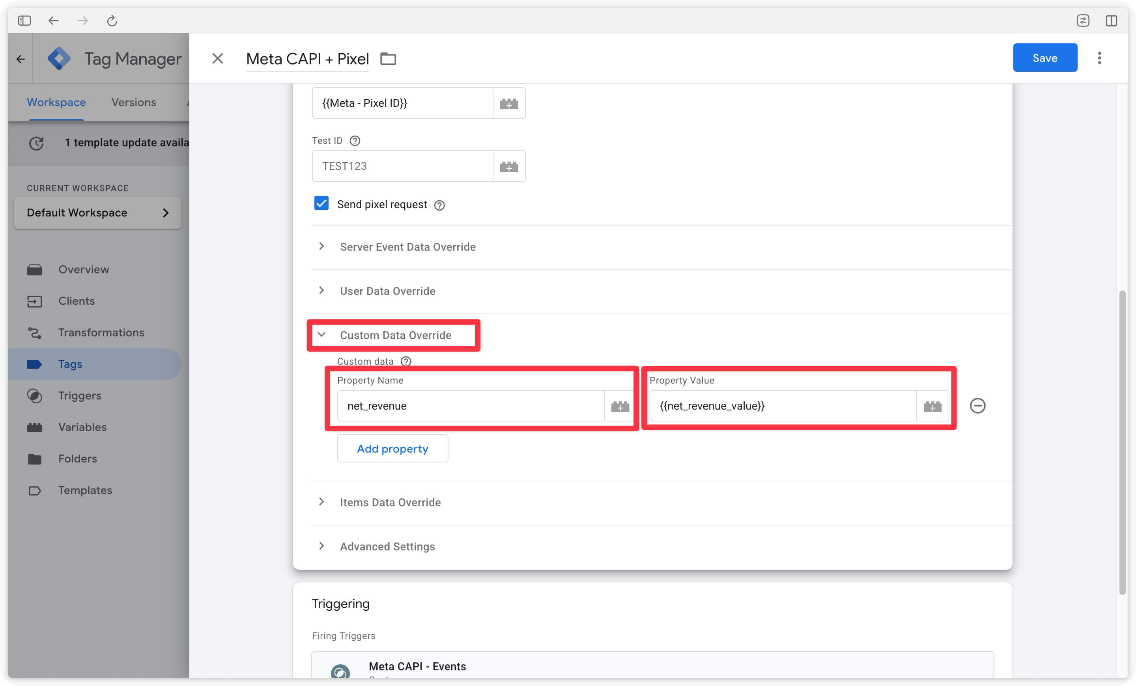The height and width of the screenshot is (686, 1136).
Task: Click the Pixel ID input field
Action: click(x=402, y=103)
